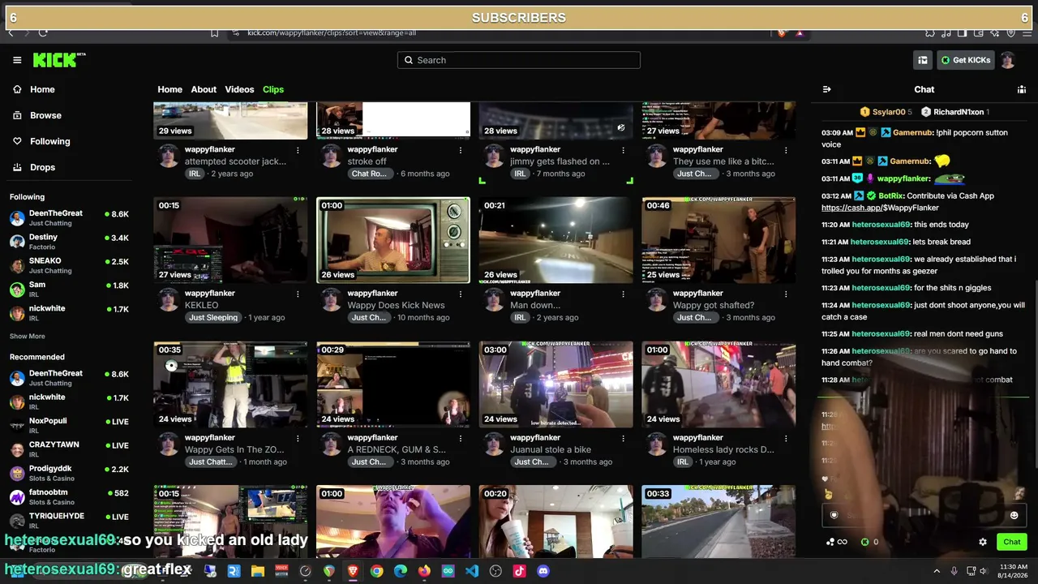Open Visual Studio Code from the taskbar

(x=472, y=571)
